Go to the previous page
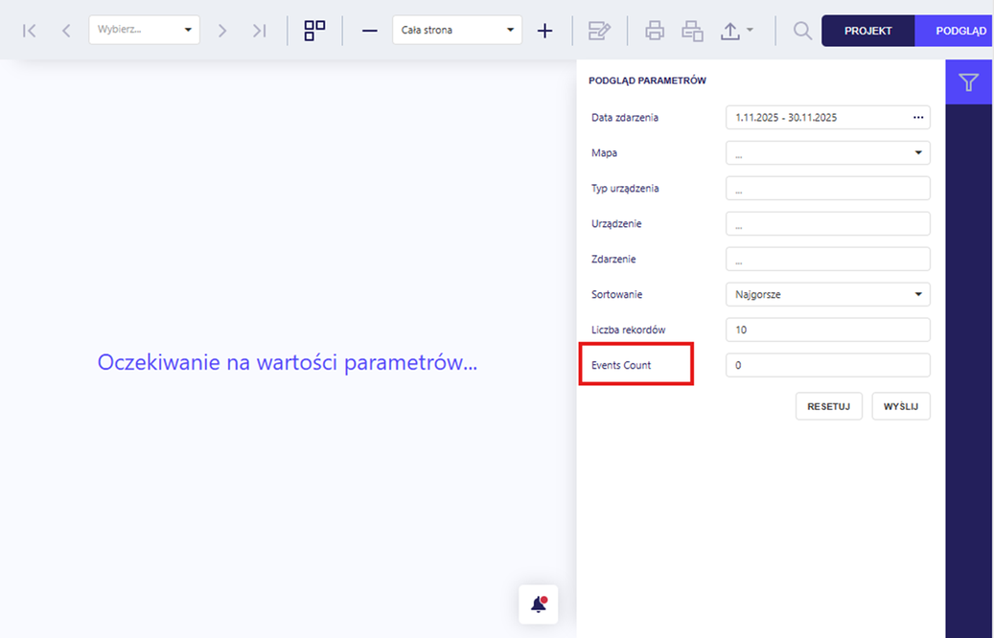994x638 pixels. point(66,30)
